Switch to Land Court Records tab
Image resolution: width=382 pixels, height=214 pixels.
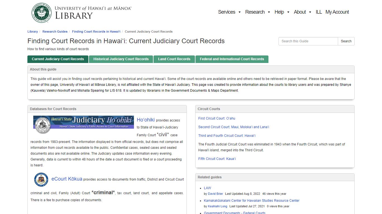(x=174, y=59)
